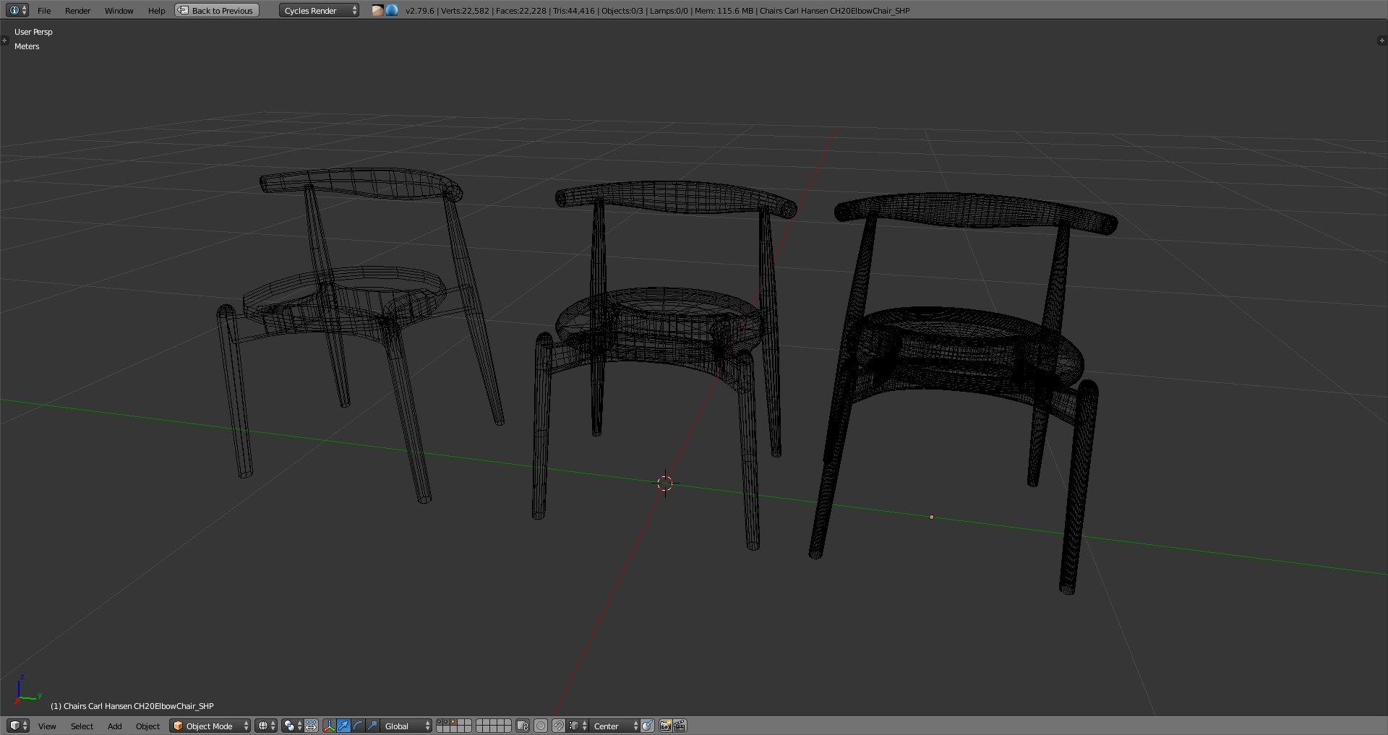Viewport: 1388px width, 735px height.
Task: Select the translate manipulator arrow
Action: tap(344, 726)
